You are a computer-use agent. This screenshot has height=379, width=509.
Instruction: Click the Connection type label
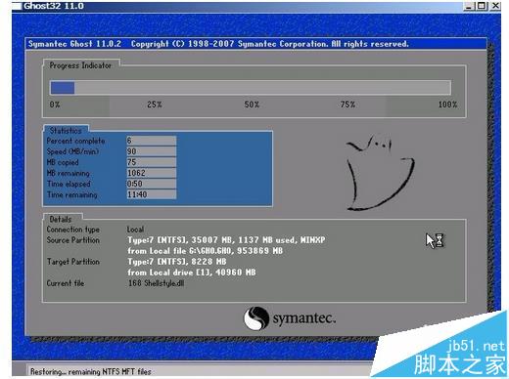click(x=72, y=230)
